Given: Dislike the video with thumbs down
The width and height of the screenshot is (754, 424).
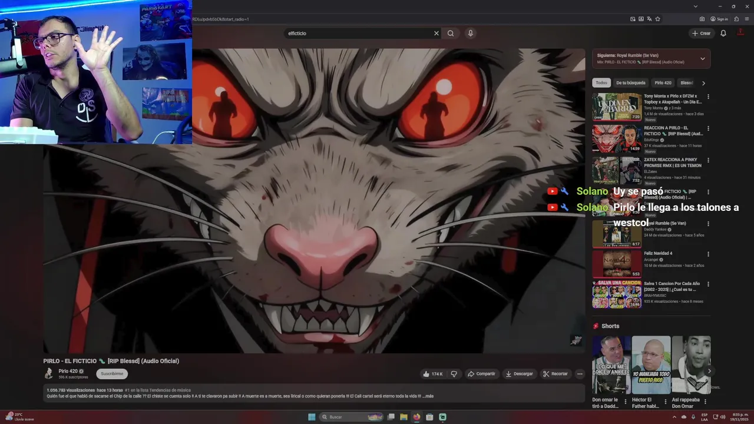Looking at the screenshot, I should pos(454,373).
